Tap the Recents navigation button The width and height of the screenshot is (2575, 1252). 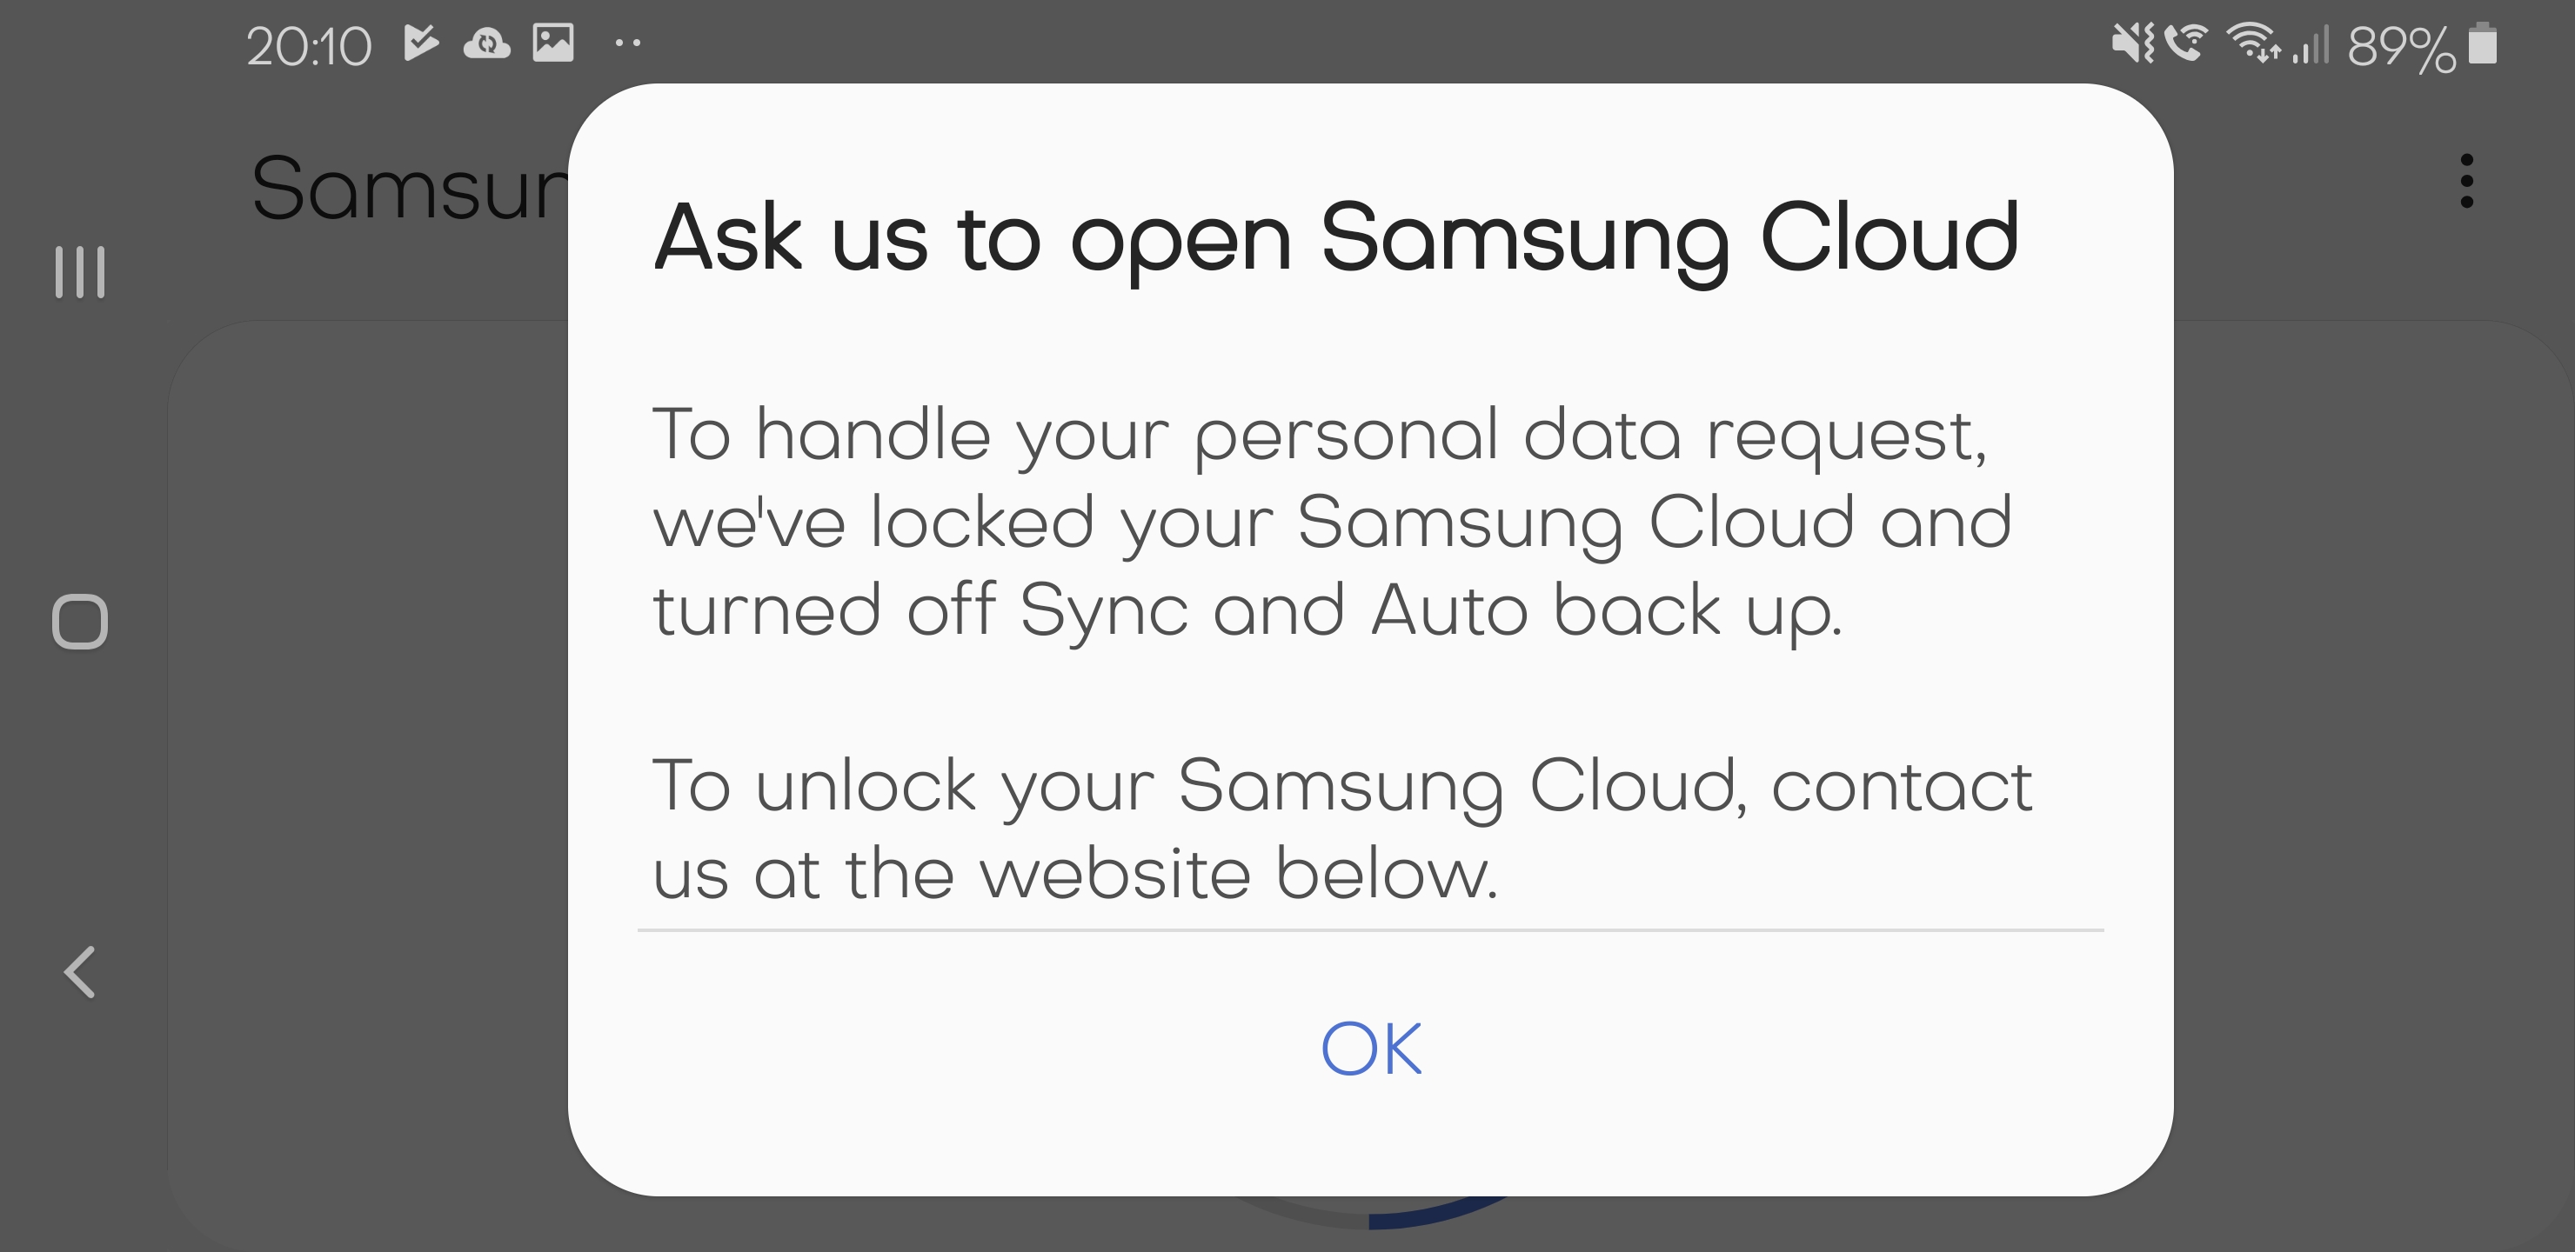point(80,272)
